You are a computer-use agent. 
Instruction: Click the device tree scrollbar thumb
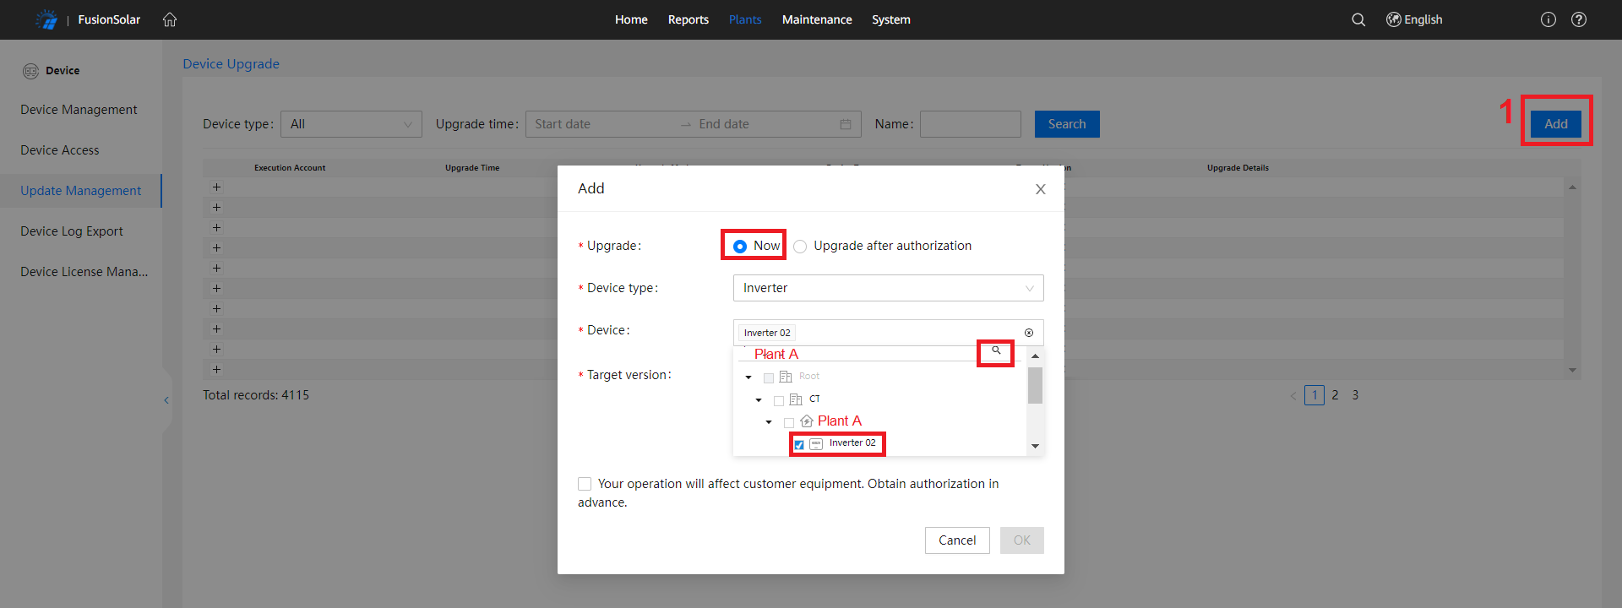pos(1035,386)
